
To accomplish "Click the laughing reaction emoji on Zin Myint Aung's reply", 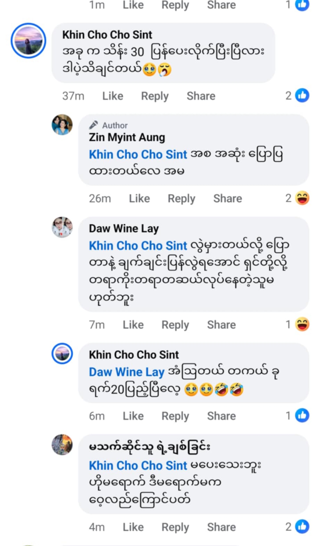I will [302, 198].
